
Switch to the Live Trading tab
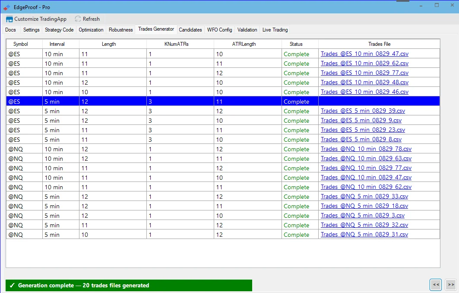point(275,29)
